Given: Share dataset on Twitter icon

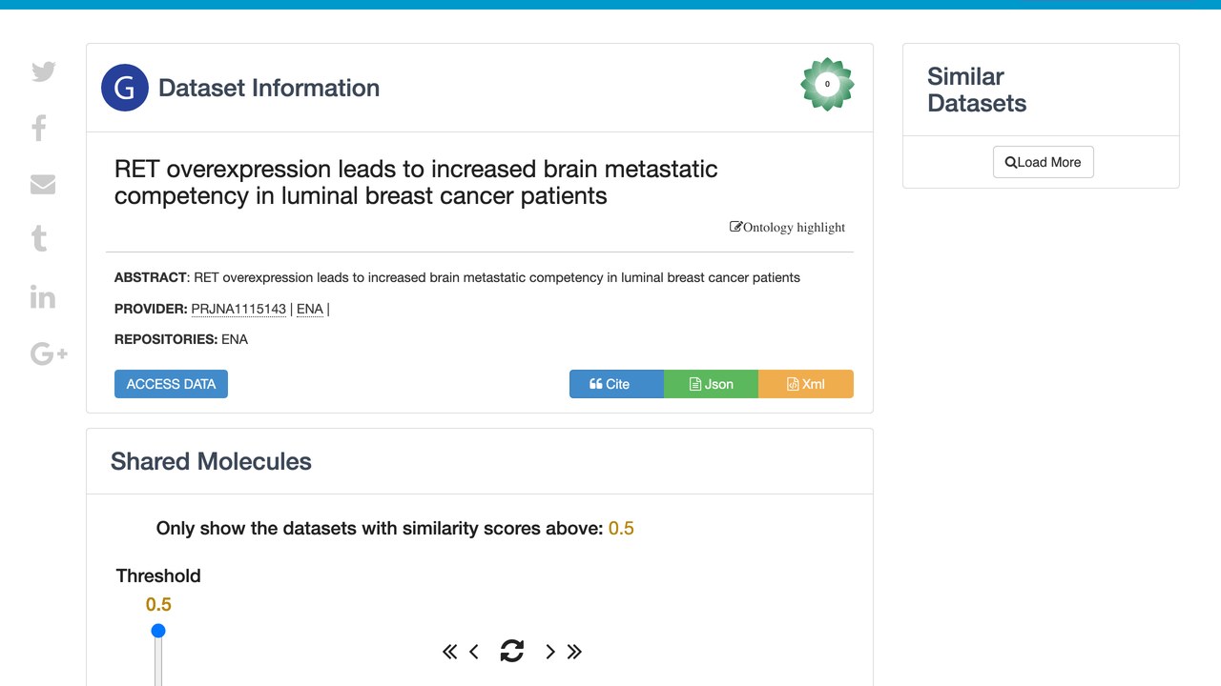Looking at the screenshot, I should 43,71.
